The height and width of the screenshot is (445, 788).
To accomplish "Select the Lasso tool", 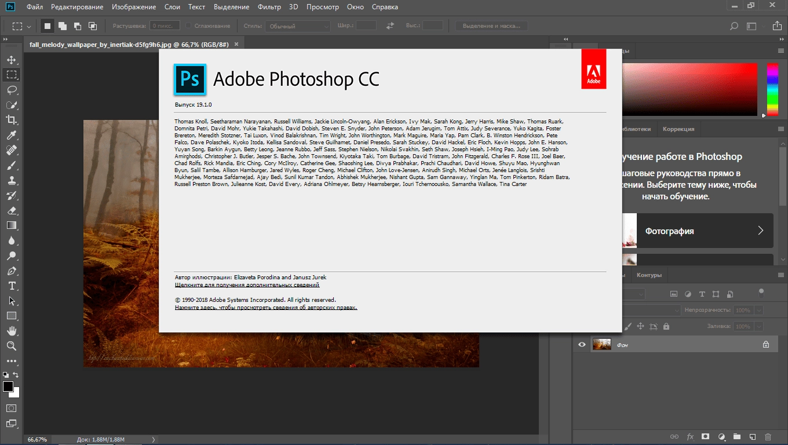I will (x=12, y=90).
